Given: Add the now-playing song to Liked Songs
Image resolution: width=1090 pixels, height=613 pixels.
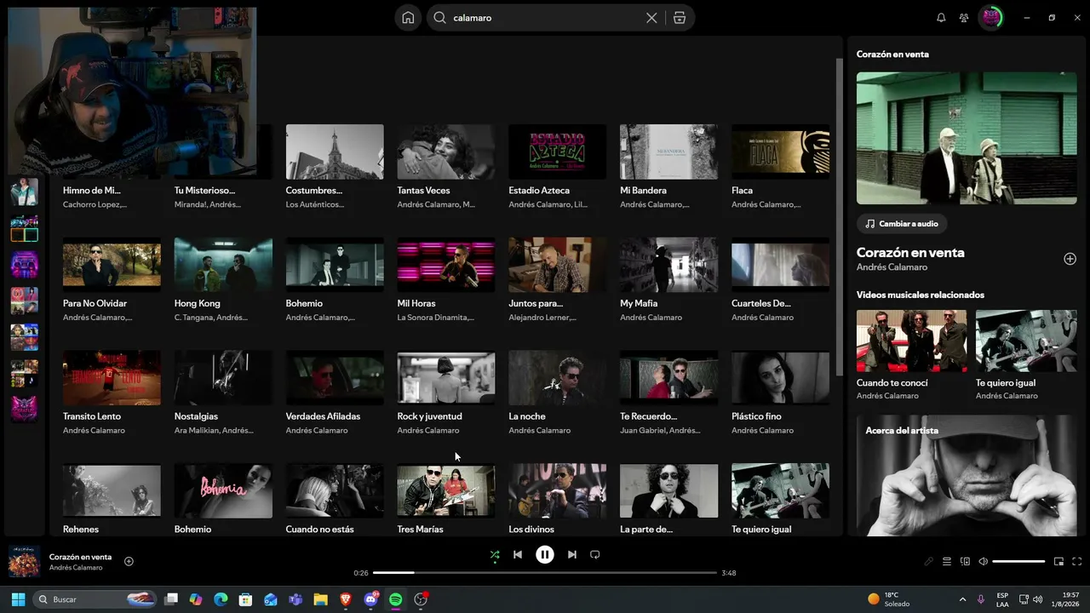Looking at the screenshot, I should (129, 561).
